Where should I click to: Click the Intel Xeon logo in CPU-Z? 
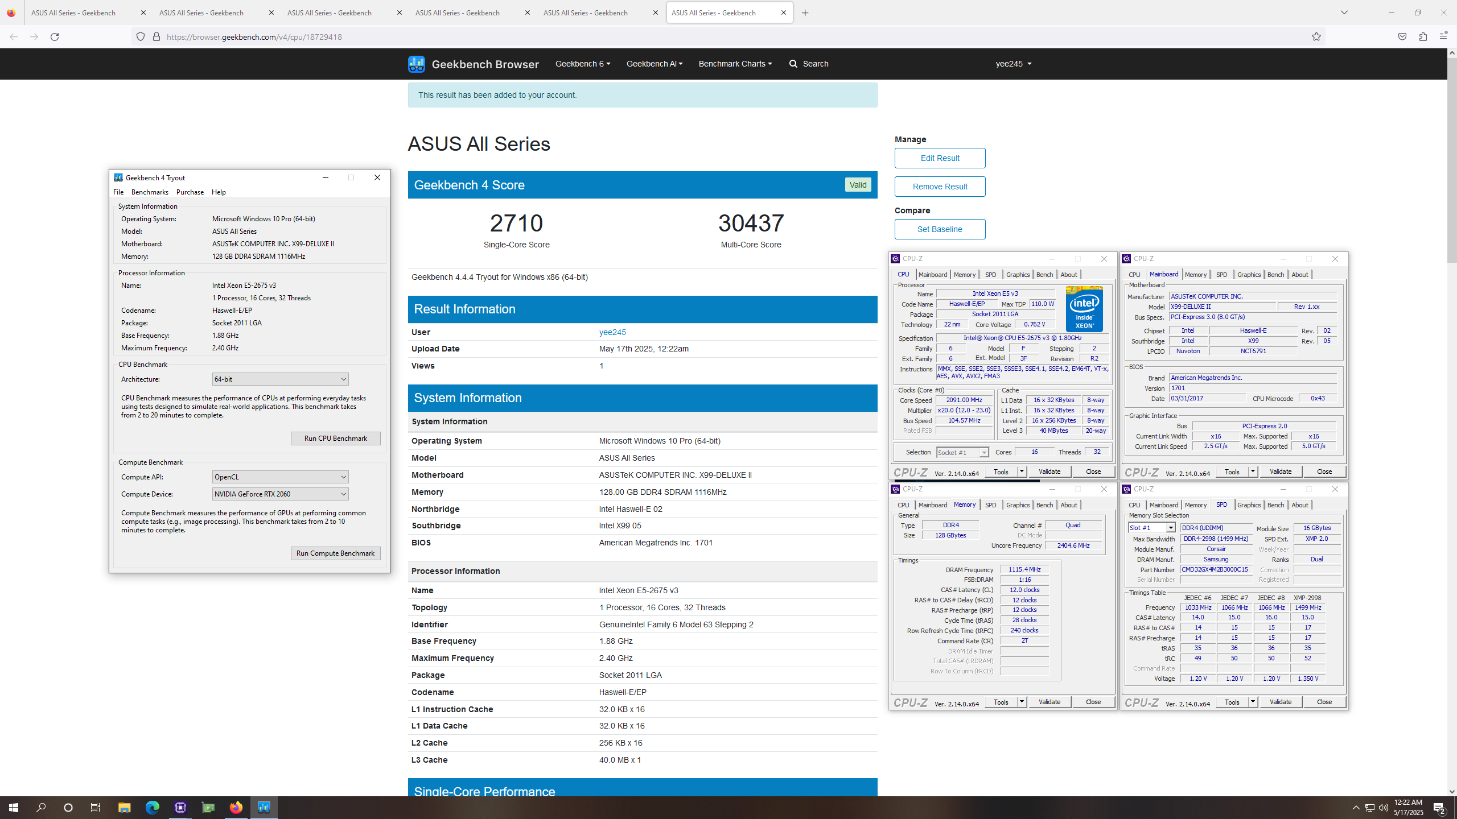1084,309
